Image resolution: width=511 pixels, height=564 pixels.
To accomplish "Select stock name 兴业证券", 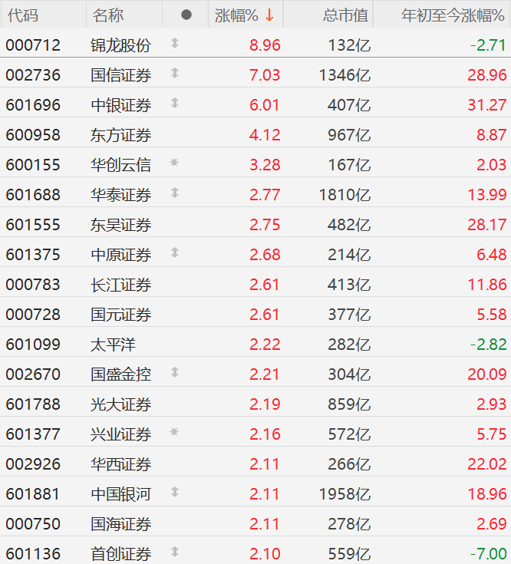I will click(x=120, y=434).
